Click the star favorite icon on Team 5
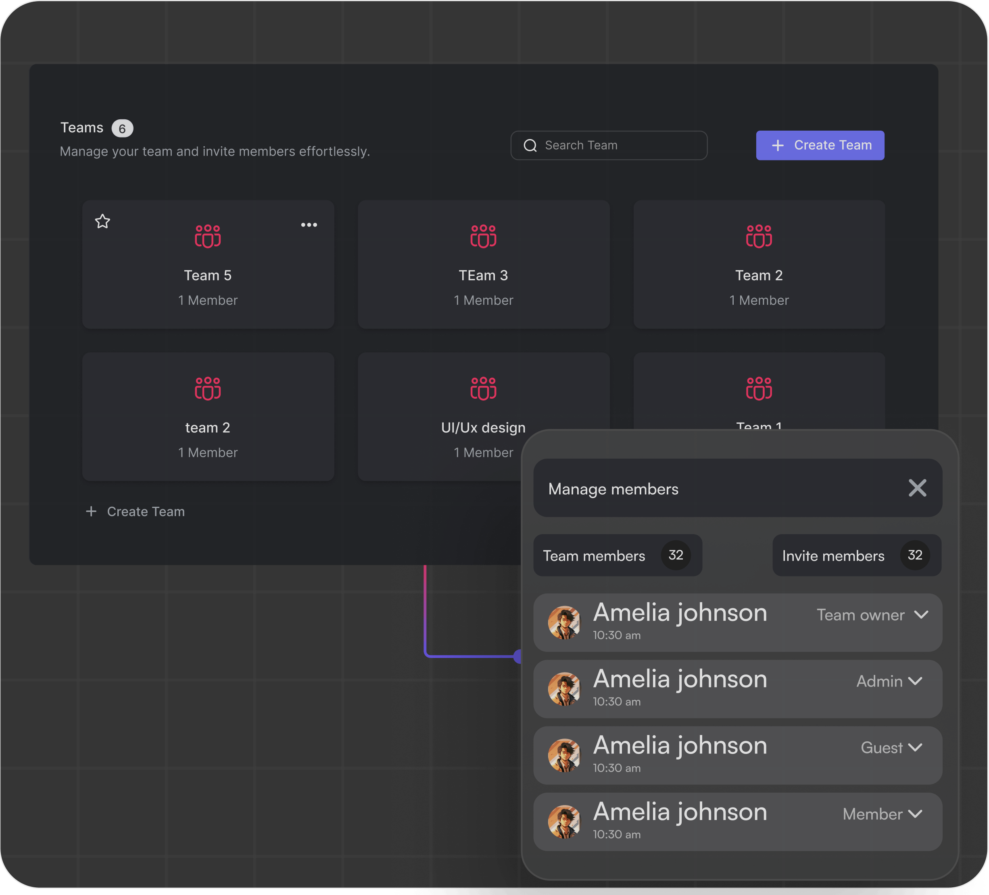This screenshot has width=989, height=895. [x=102, y=222]
